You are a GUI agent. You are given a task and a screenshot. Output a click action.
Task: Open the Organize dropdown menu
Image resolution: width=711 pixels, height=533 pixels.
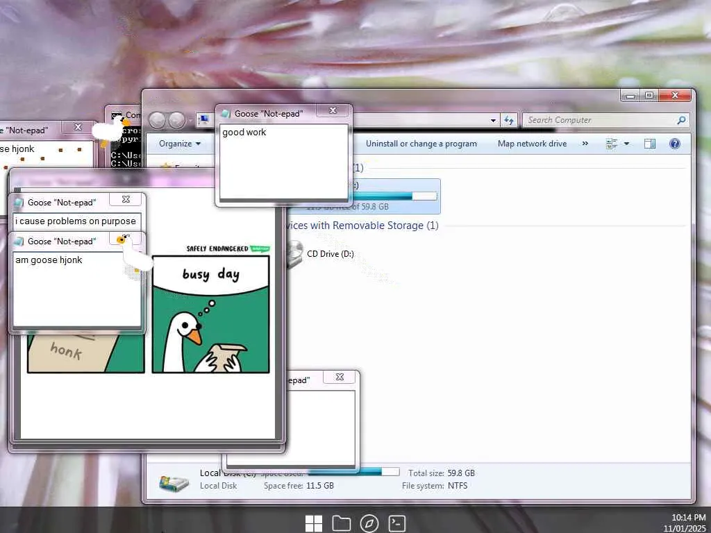point(180,144)
